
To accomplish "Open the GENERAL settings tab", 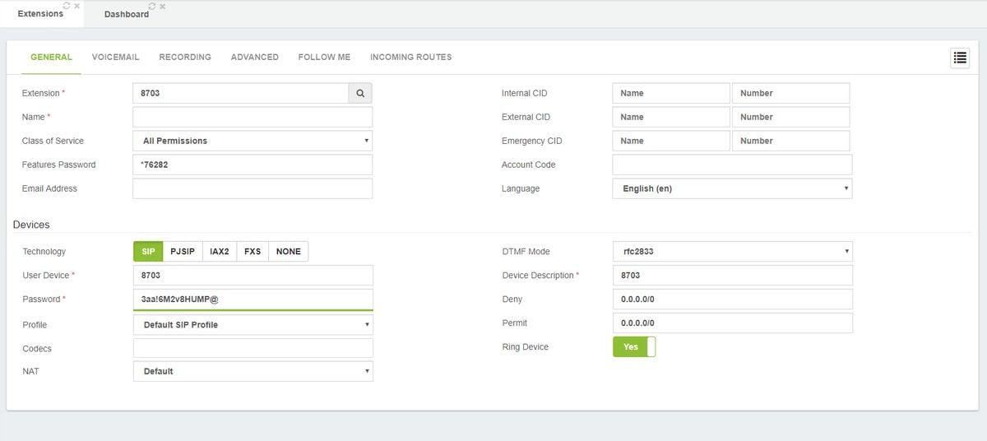I will click(x=51, y=58).
